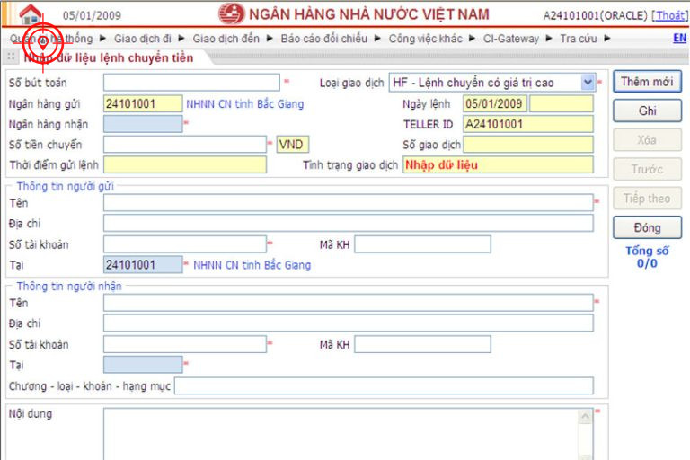Switch language via the EN link
Image resolution: width=690 pixels, height=460 pixels.
pos(679,39)
